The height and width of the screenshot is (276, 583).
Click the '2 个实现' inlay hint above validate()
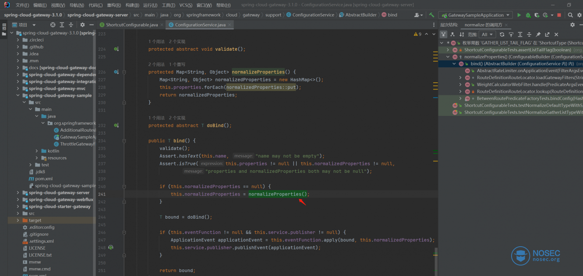pyautogui.click(x=177, y=42)
